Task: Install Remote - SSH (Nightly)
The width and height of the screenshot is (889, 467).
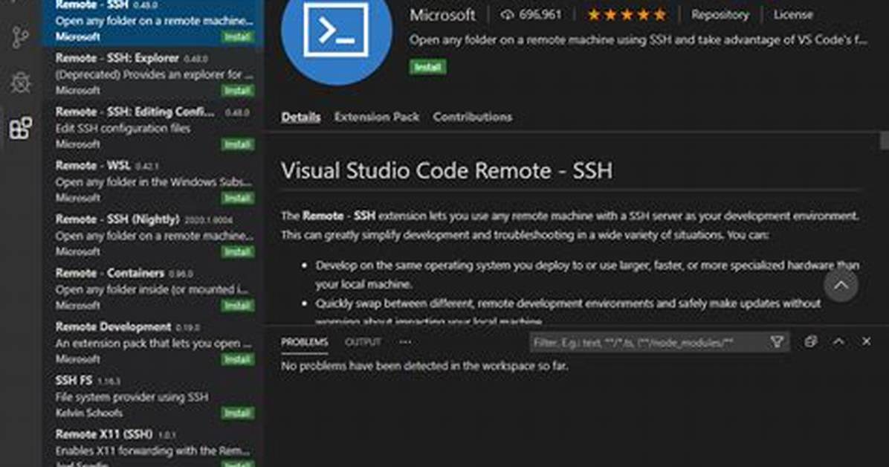Action: (x=238, y=252)
